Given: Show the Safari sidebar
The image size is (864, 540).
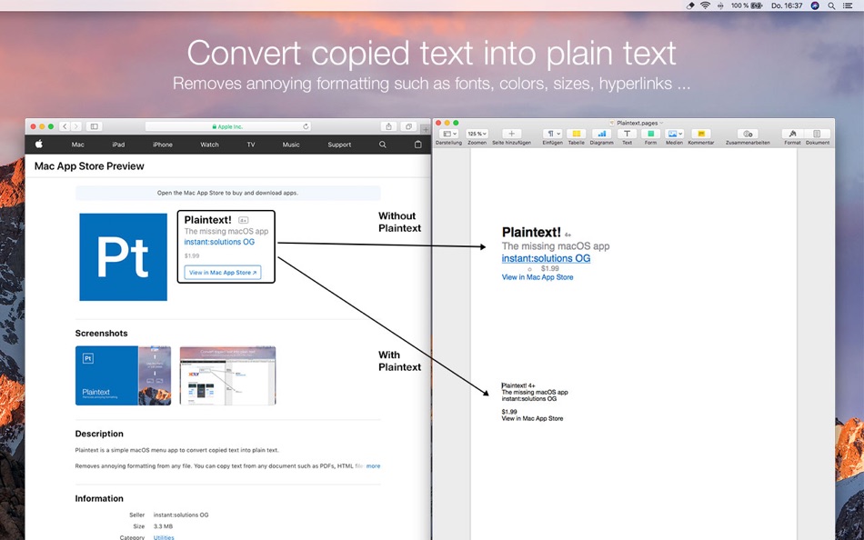Looking at the screenshot, I should (95, 126).
